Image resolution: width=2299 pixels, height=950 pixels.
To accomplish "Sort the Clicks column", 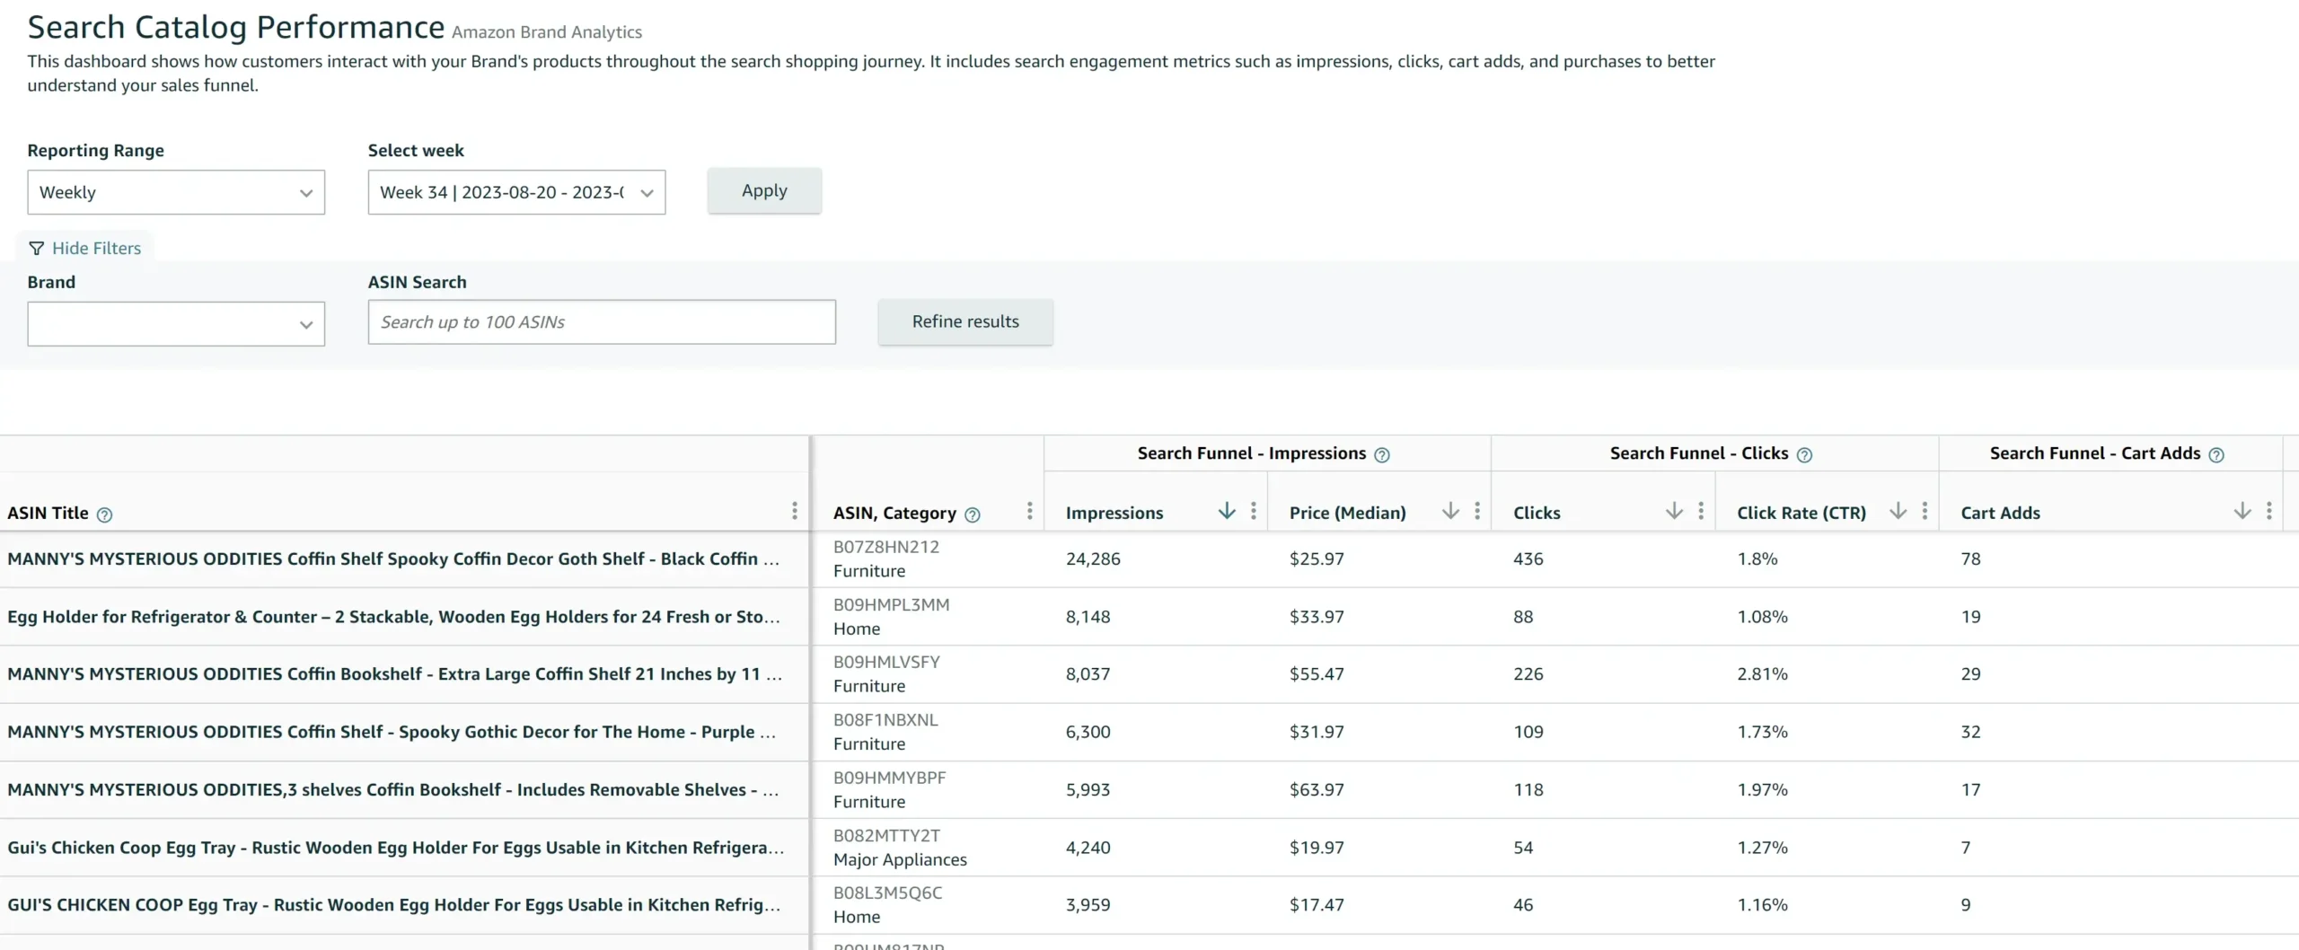I will [x=1672, y=510].
